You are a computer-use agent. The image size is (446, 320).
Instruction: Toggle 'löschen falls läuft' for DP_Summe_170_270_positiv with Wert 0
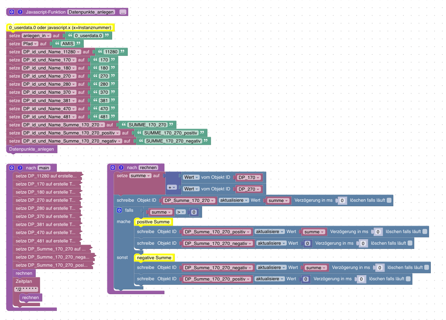tap(408, 279)
